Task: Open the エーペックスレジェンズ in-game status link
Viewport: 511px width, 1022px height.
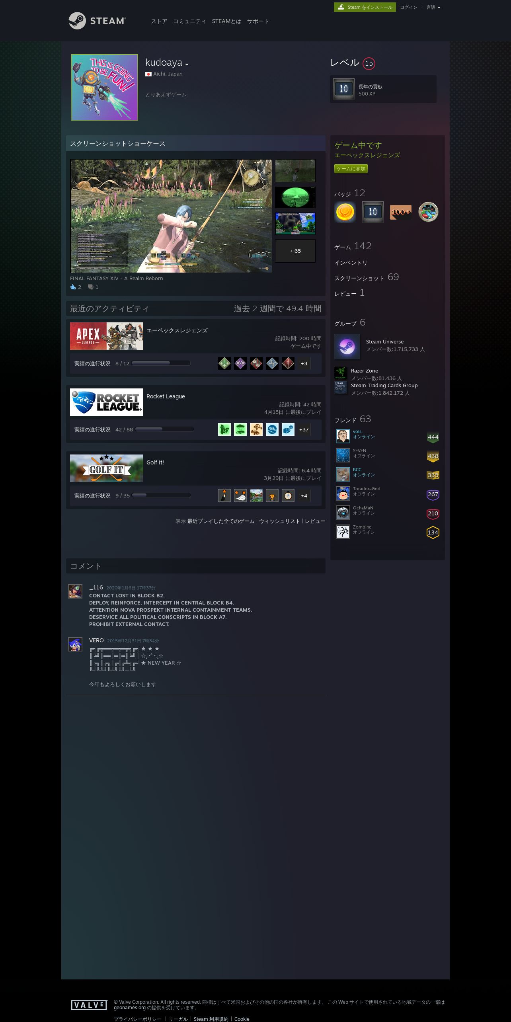Action: coord(367,155)
